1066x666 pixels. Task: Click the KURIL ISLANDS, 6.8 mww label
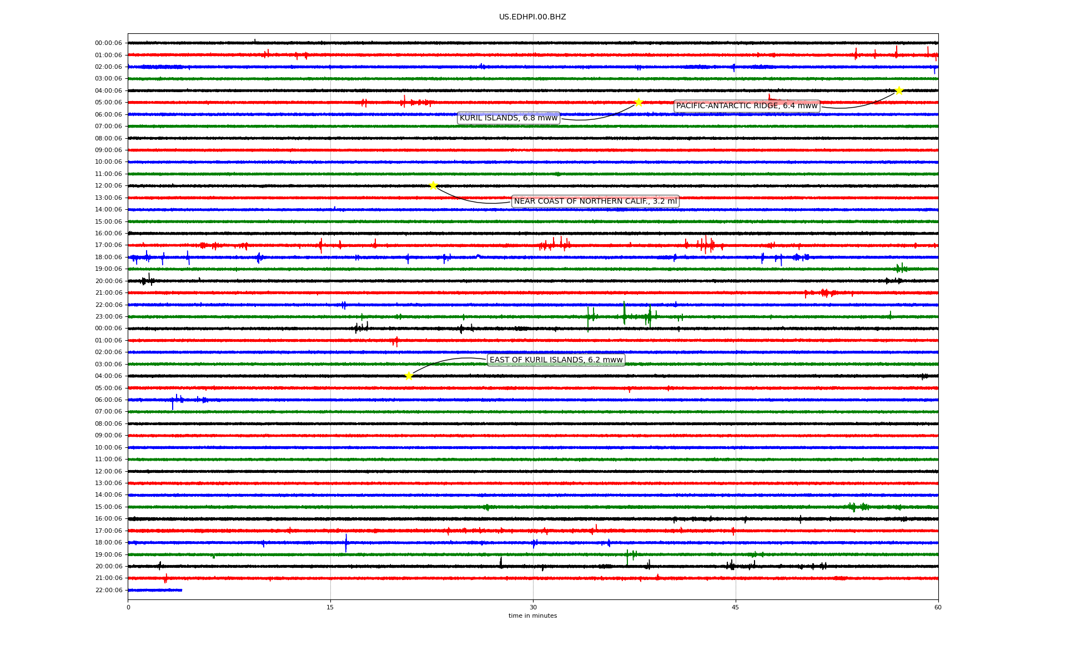click(x=509, y=118)
